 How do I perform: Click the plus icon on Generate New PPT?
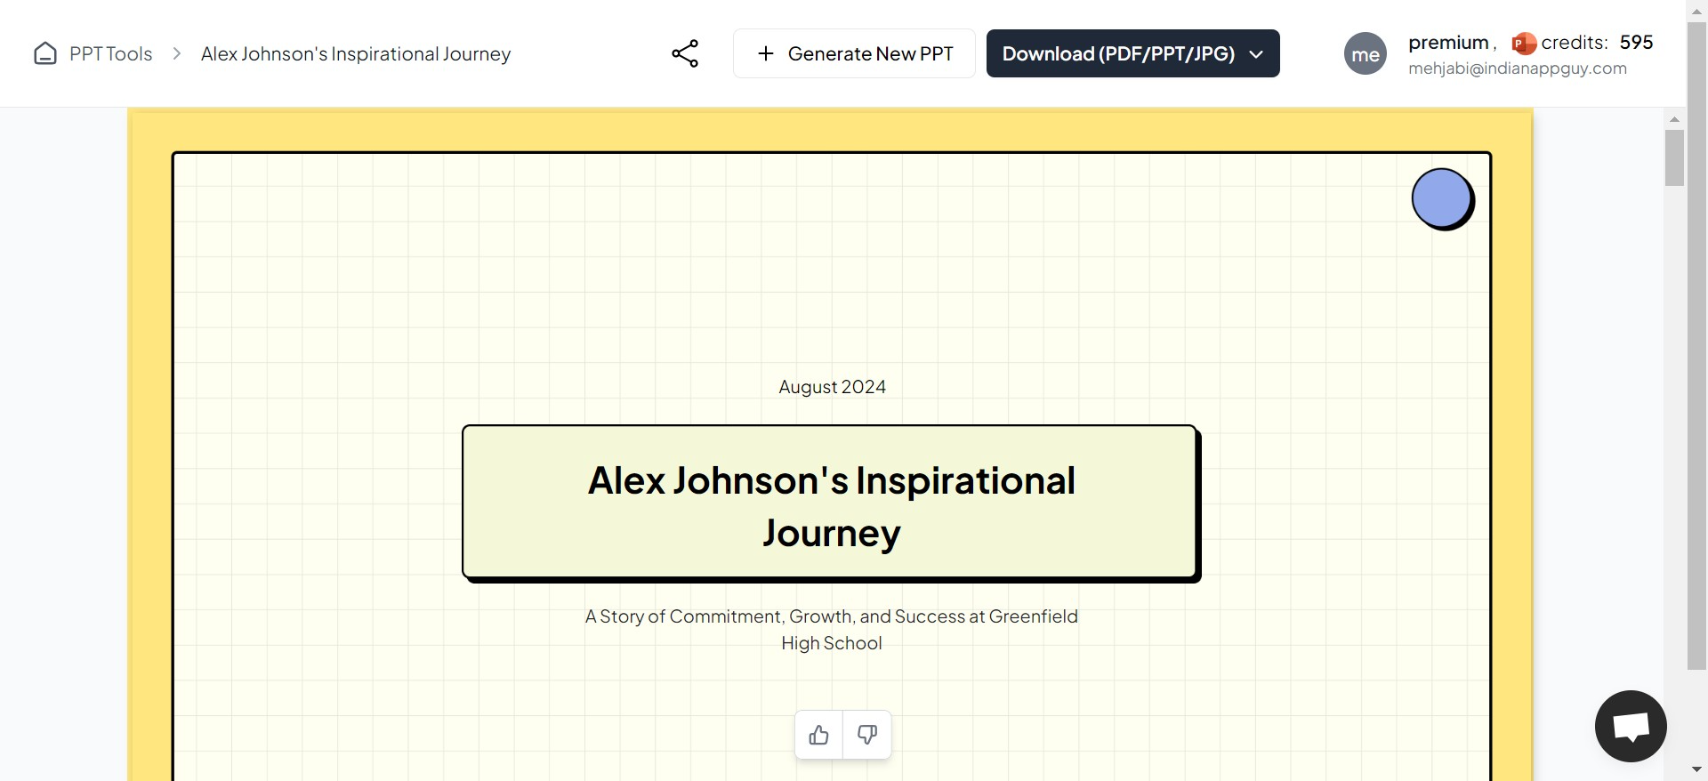[766, 53]
